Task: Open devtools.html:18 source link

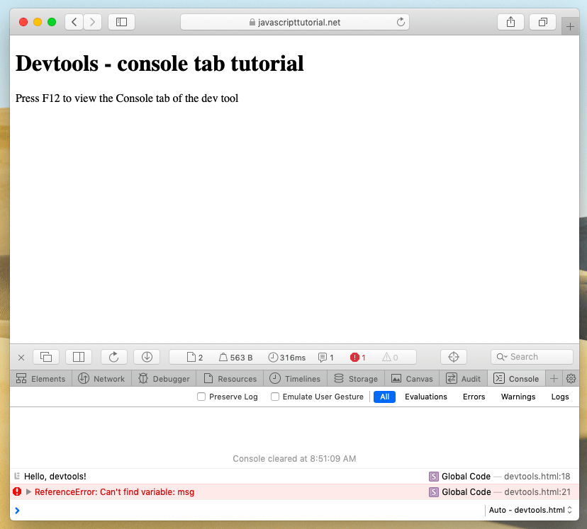Action: point(537,477)
